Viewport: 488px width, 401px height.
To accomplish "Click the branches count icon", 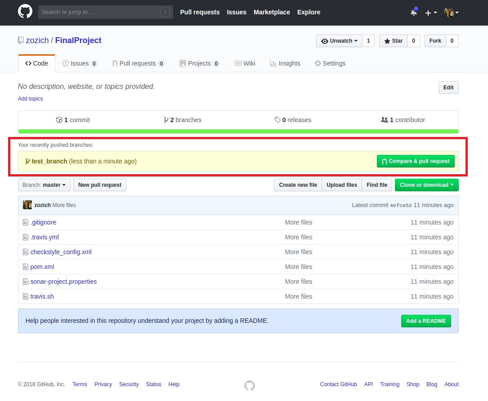I will pos(166,120).
